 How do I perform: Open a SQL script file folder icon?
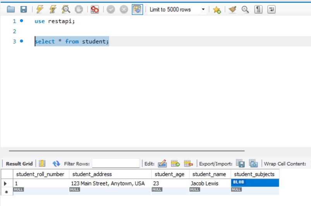pos(11,9)
